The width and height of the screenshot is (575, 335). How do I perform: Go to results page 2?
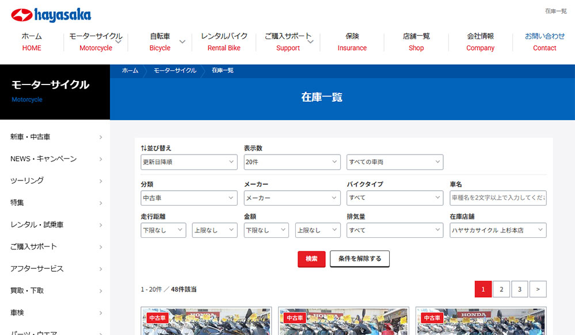pos(501,289)
